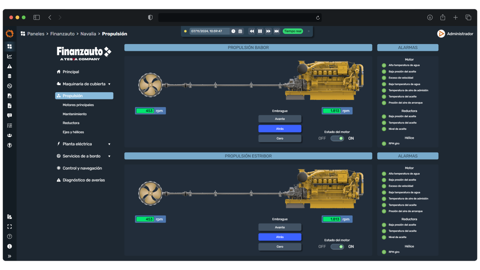The width and height of the screenshot is (480, 270).
Task: Open the Ejes y hélices section
Action: [x=73, y=132]
